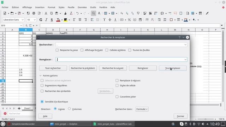The height and width of the screenshot is (127, 226).
Task: Click the Format as percent icon
Action: (x=129, y=20)
